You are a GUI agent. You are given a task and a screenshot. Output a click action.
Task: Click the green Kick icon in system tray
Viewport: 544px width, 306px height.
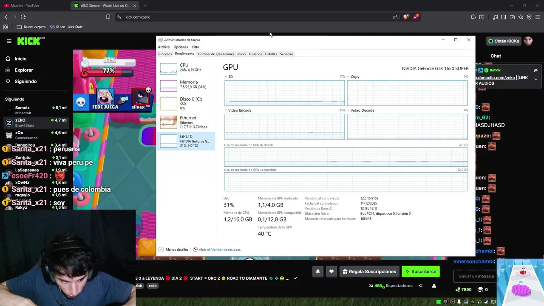point(439,302)
